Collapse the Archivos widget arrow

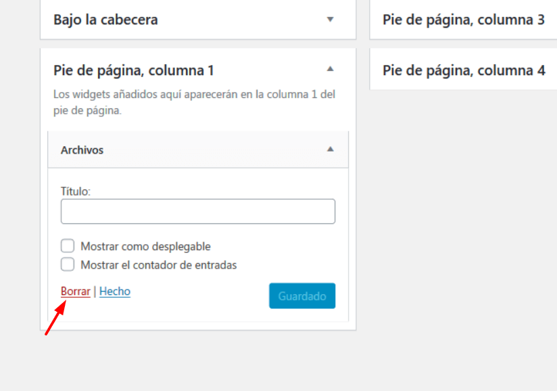pos(330,149)
